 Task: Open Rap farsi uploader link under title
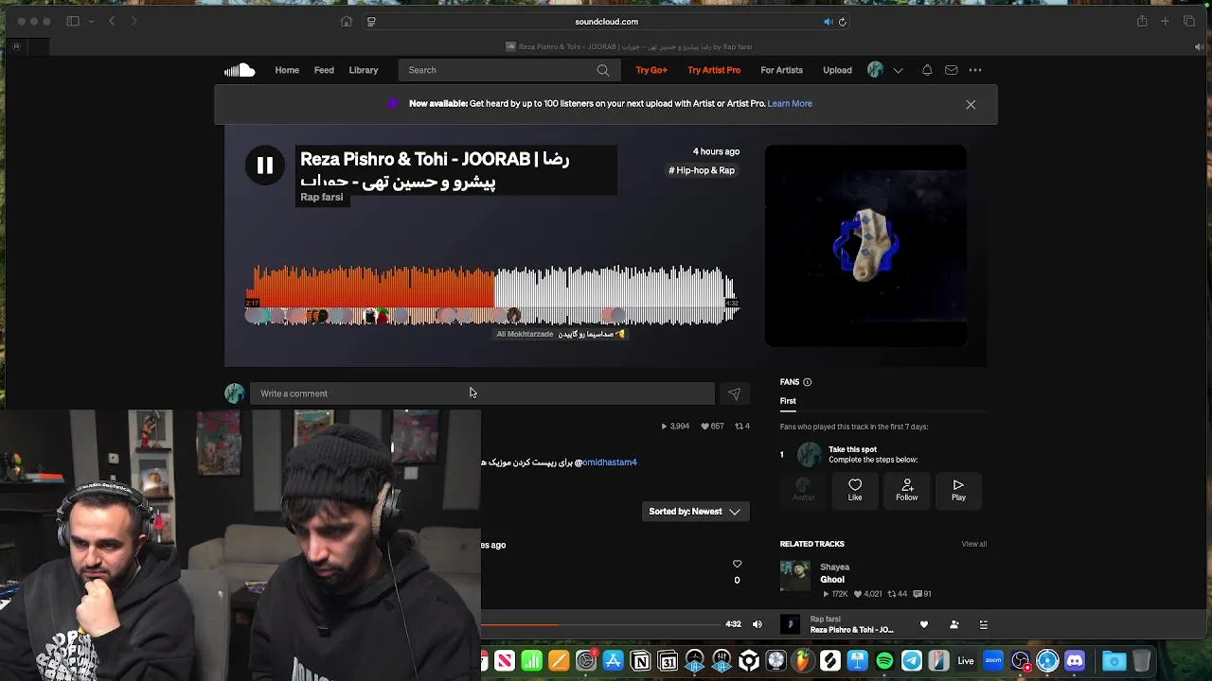[x=322, y=197]
